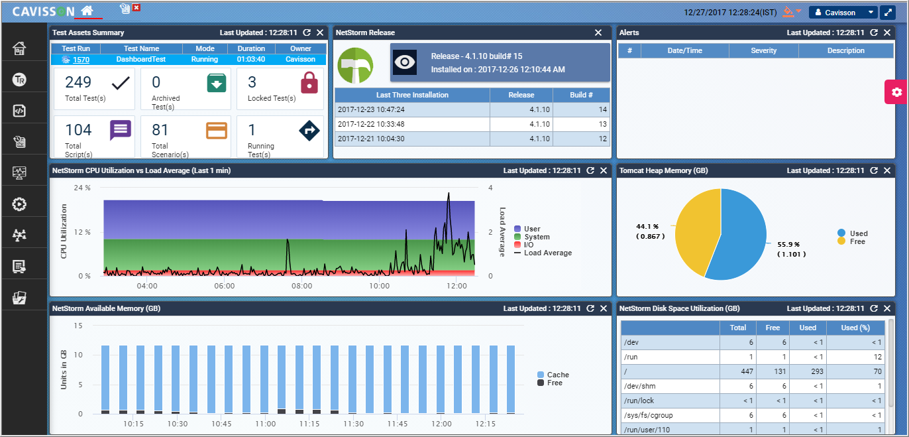Sort alerts by Description column header

(x=845, y=50)
